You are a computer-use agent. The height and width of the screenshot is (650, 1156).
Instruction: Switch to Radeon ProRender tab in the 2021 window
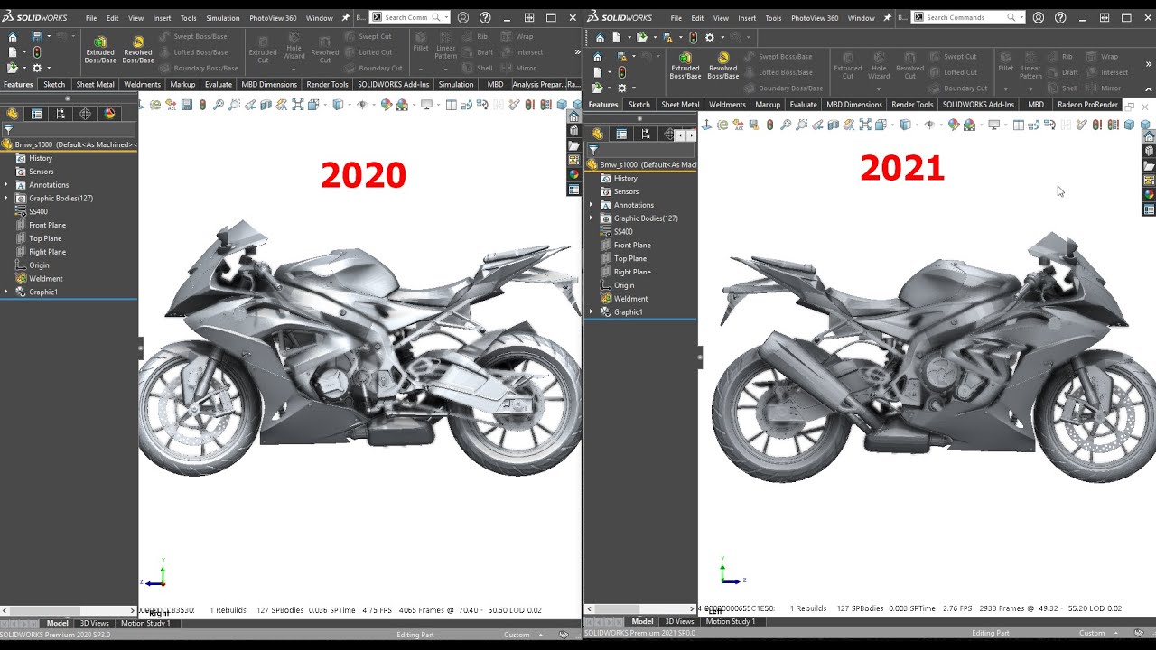[x=1087, y=104]
